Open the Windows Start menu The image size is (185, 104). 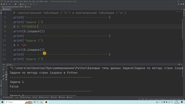(x=2, y=102)
